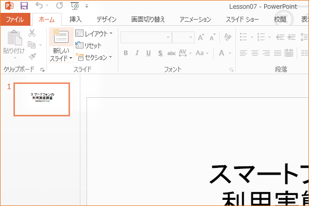This screenshot has width=309, height=206.
Task: Click the Undo arrow icon
Action: click(39, 6)
